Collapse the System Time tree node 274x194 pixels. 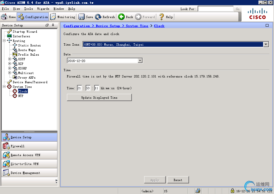click(x=4, y=87)
